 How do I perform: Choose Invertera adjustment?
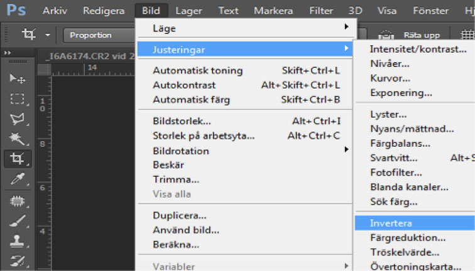pyautogui.click(x=415, y=223)
